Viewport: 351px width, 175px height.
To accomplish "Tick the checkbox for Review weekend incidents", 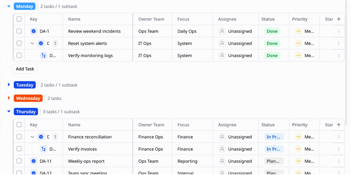I will pyautogui.click(x=19, y=31).
